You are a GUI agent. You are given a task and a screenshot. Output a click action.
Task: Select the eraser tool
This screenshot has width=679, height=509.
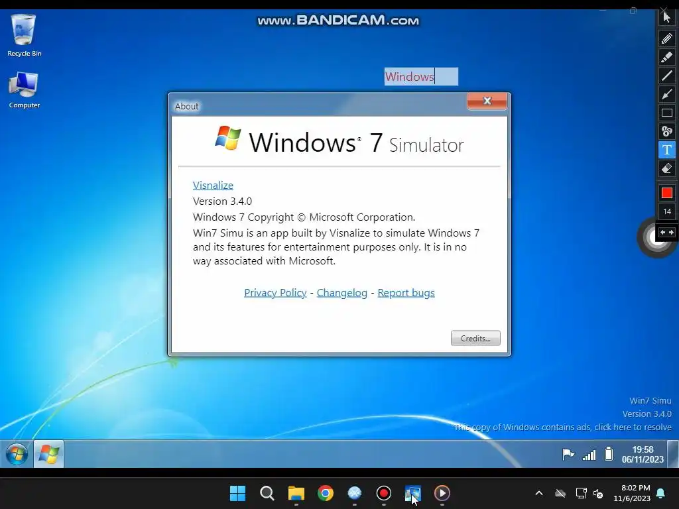pyautogui.click(x=667, y=168)
